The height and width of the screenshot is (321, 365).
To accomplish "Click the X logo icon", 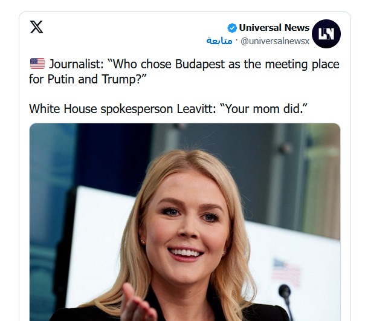I will pos(37,27).
